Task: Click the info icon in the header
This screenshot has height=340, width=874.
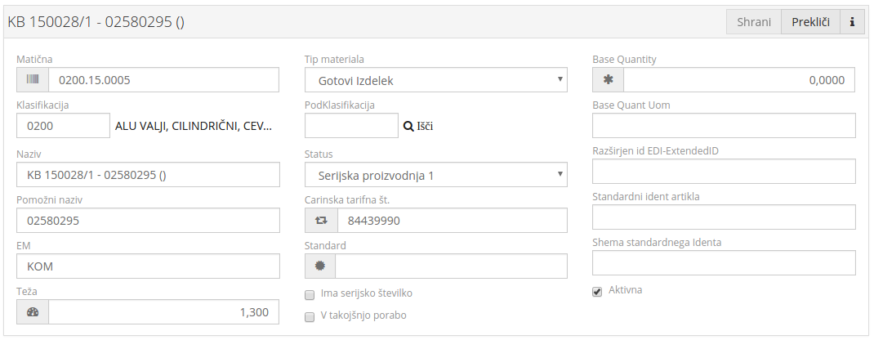Action: pos(852,22)
